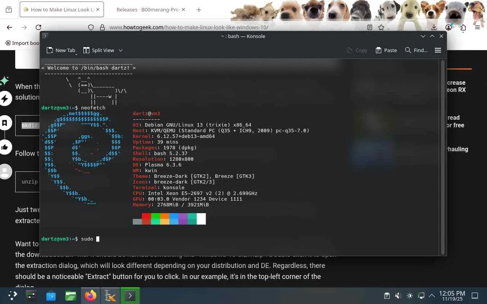Click the terminal prompt line with sudo
This screenshot has height=304, width=487.
[x=70, y=239]
